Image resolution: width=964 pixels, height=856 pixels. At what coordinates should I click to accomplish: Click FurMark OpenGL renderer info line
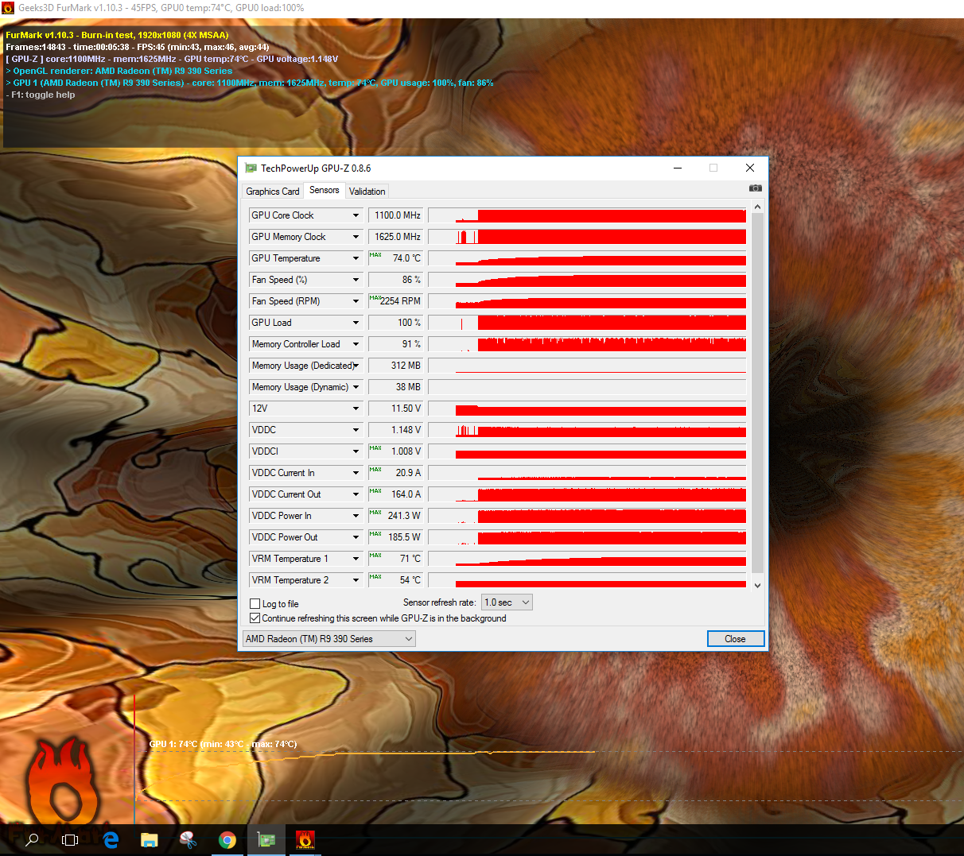[119, 71]
